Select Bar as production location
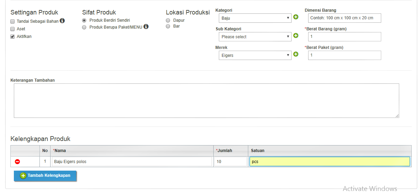The height and width of the screenshot is (192, 420). (168, 26)
